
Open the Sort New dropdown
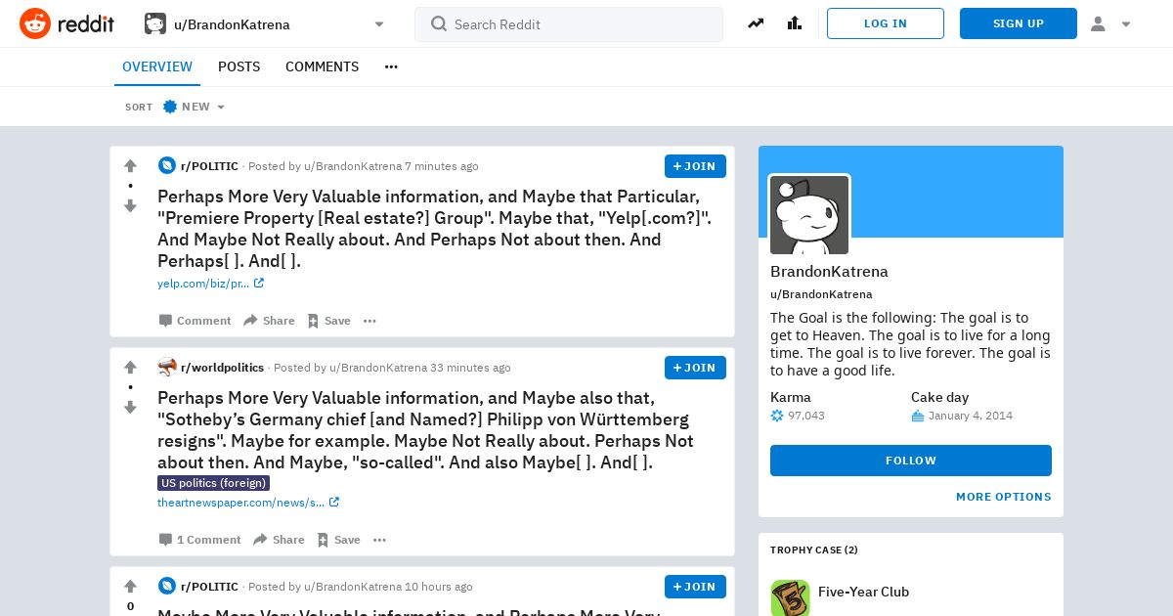pyautogui.click(x=194, y=107)
